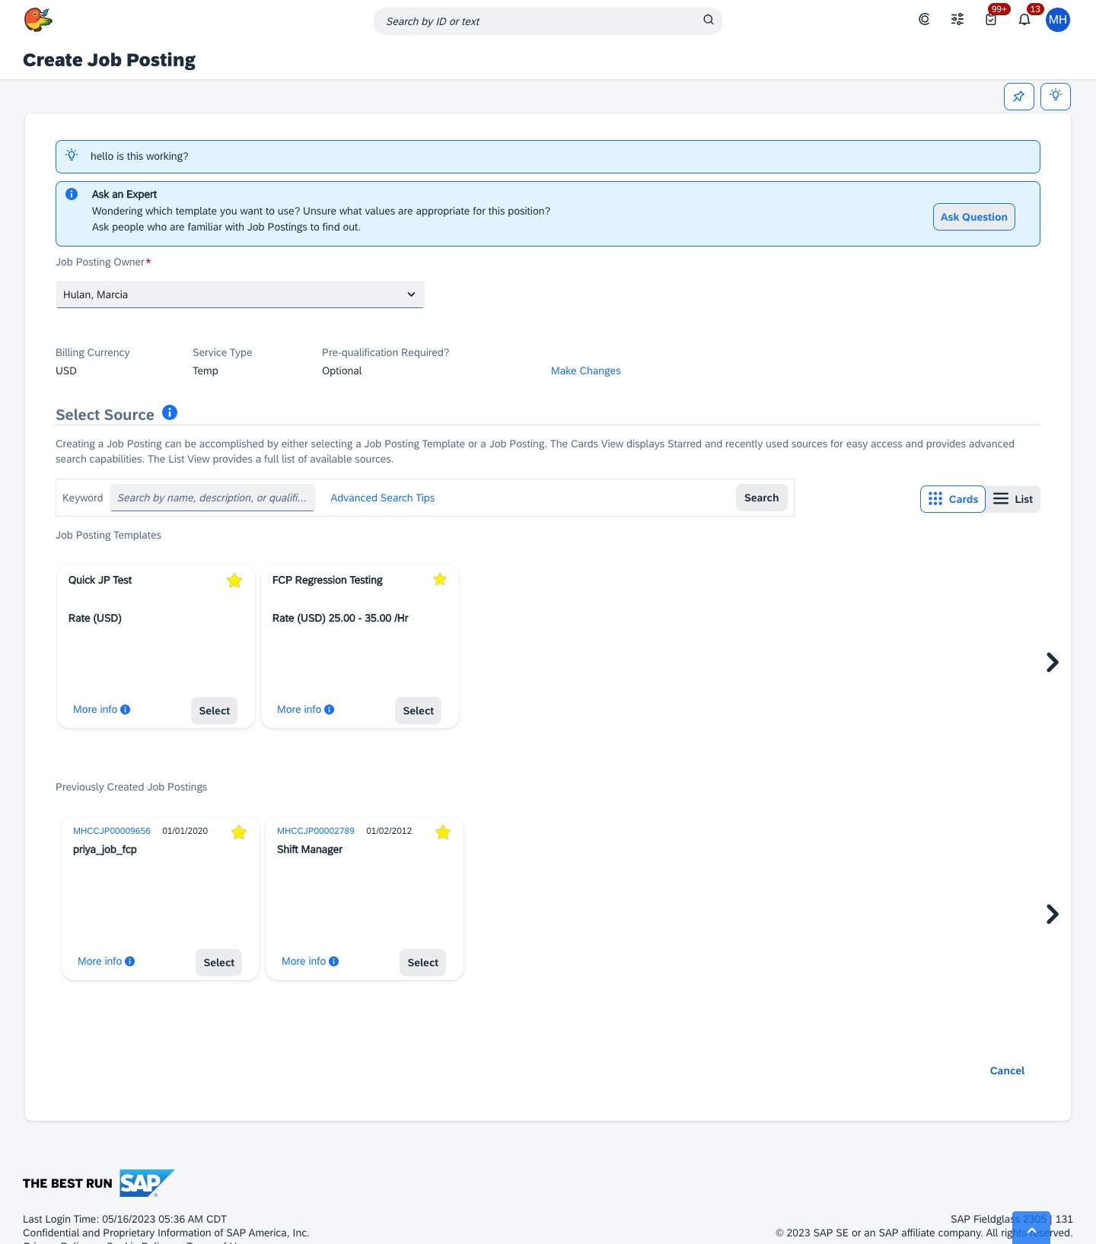Viewport: 1096px width, 1244px height.
Task: Click the 'USD' billing currency value
Action: 66,371
